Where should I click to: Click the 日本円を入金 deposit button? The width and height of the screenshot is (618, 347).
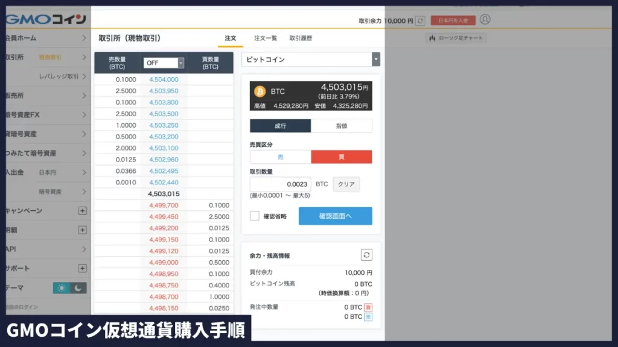click(x=453, y=20)
